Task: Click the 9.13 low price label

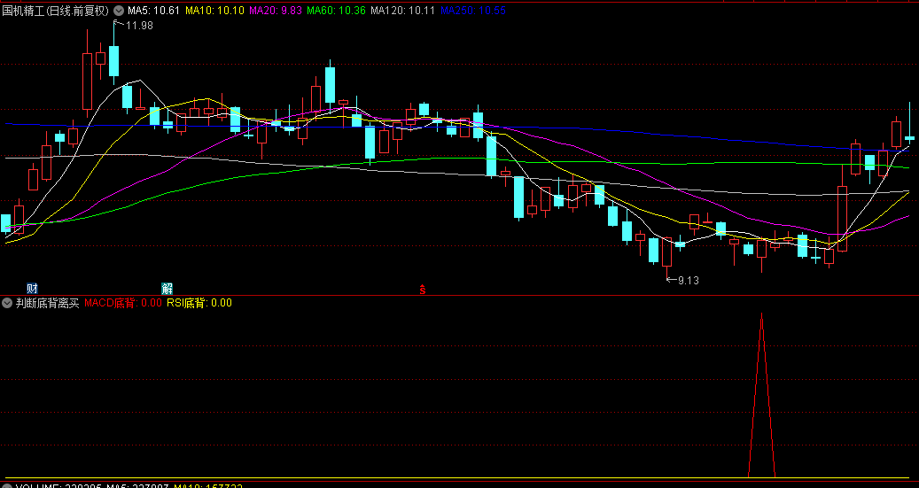Action: click(688, 281)
